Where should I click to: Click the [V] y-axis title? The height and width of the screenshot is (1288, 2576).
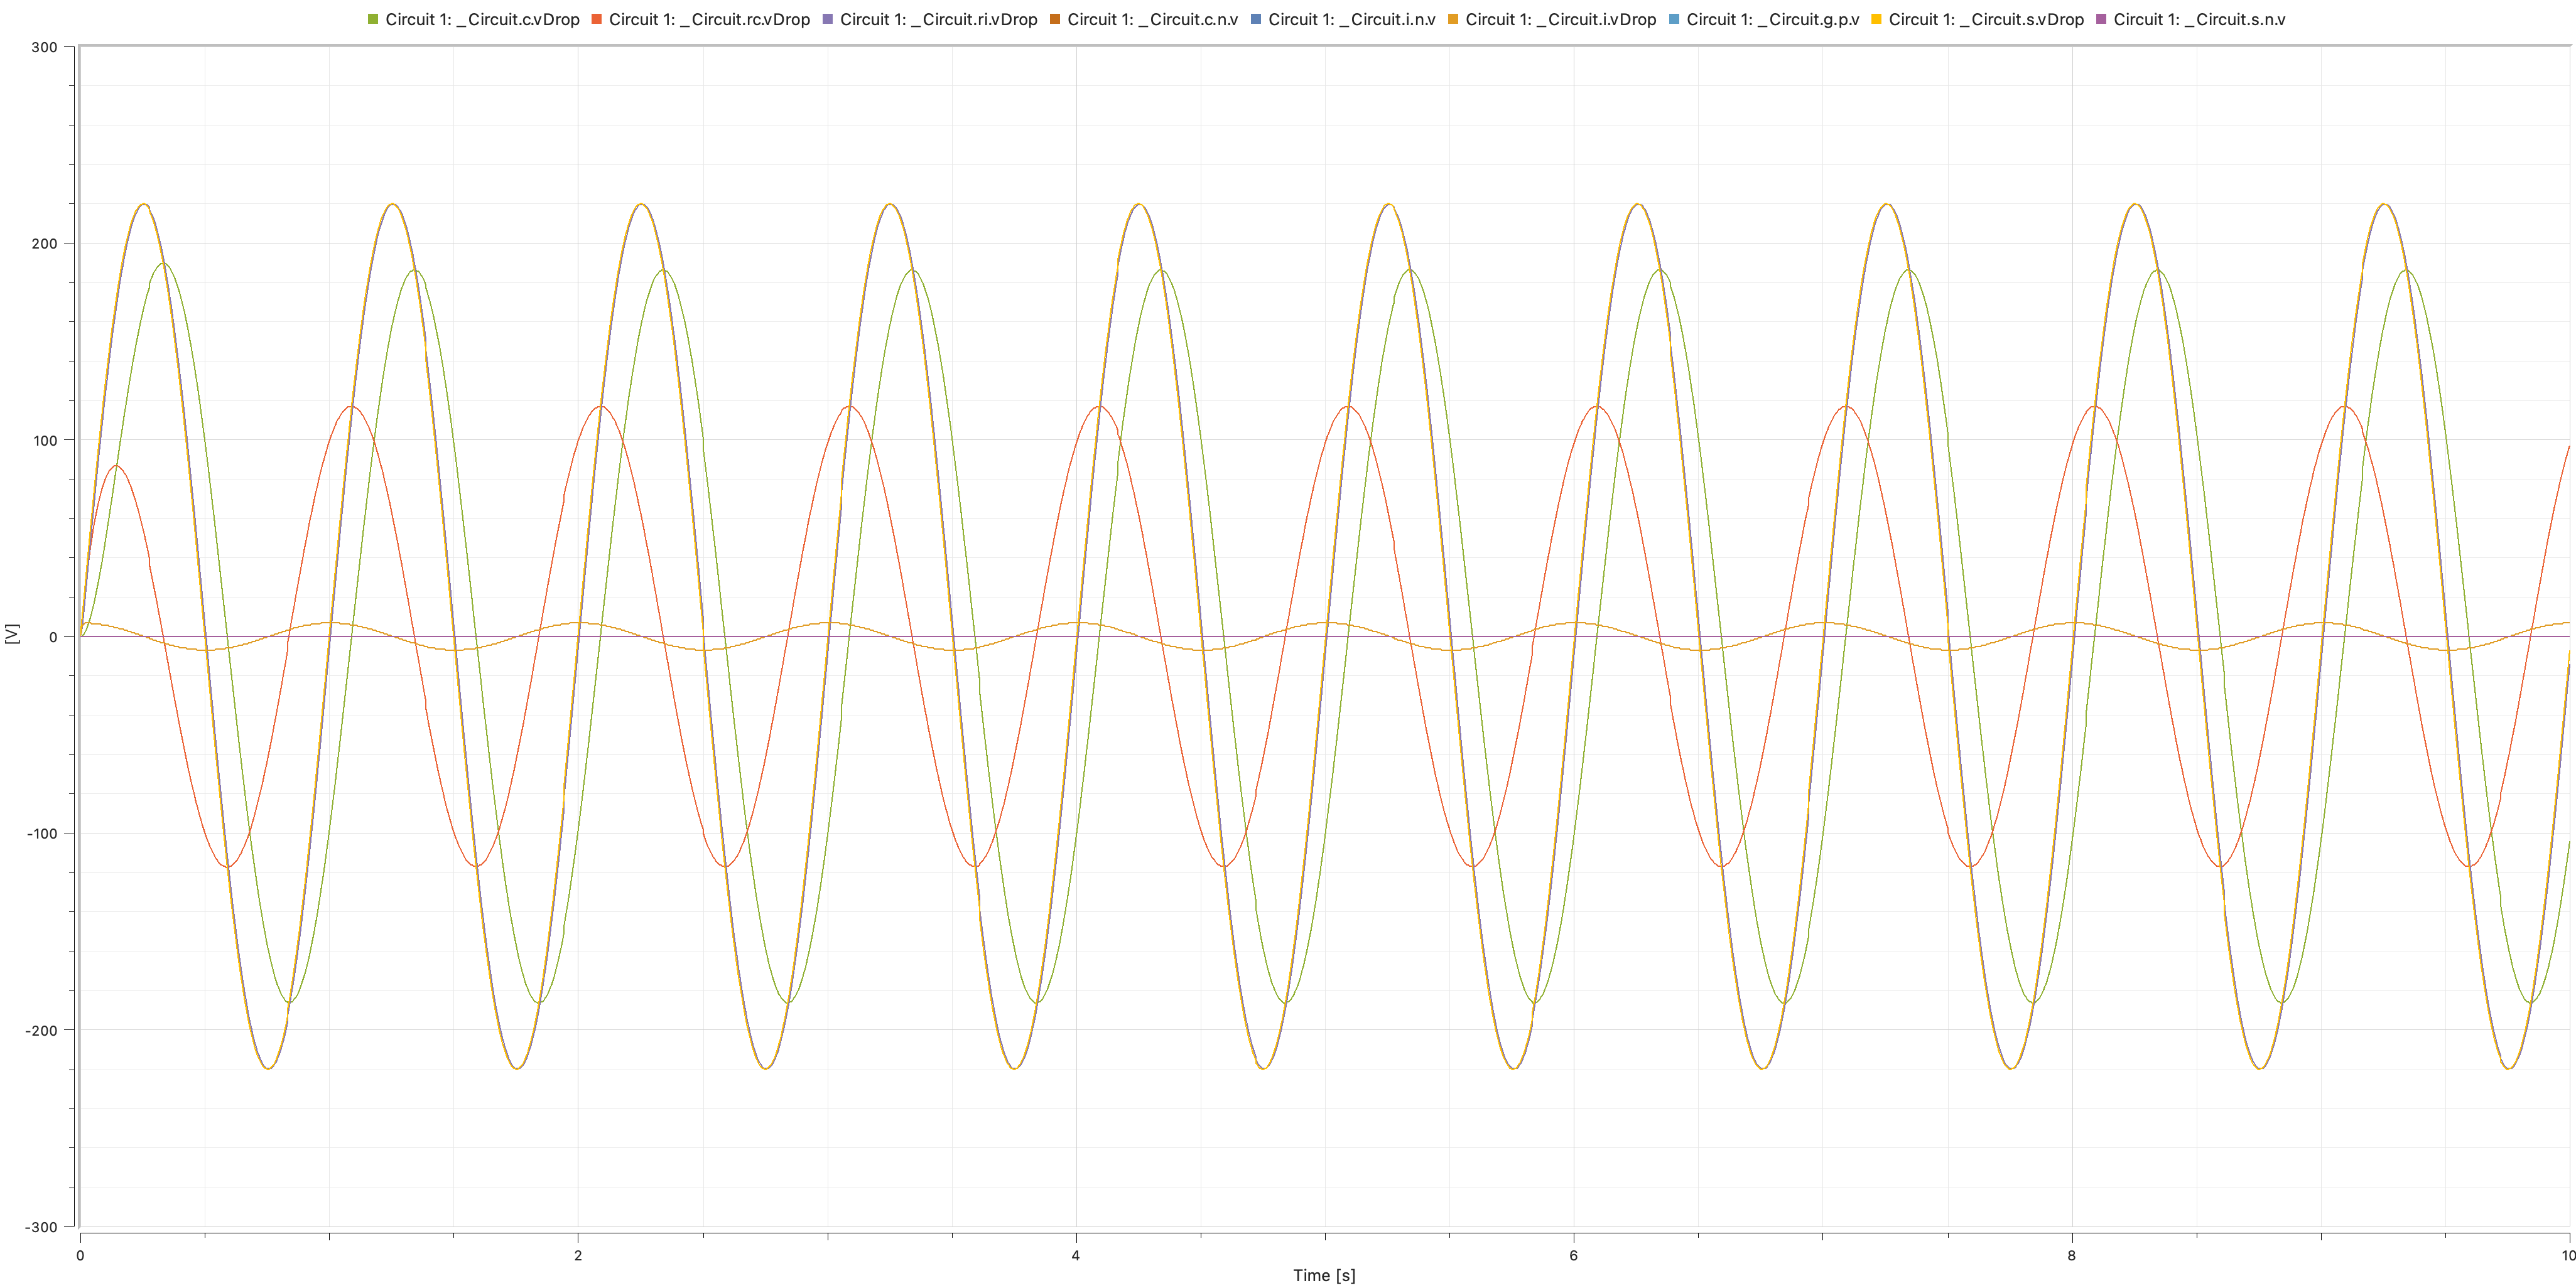point(12,633)
